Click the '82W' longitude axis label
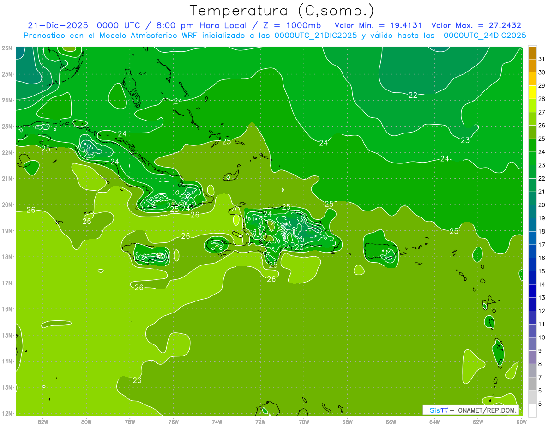The width and height of the screenshot is (554, 428). [x=43, y=422]
